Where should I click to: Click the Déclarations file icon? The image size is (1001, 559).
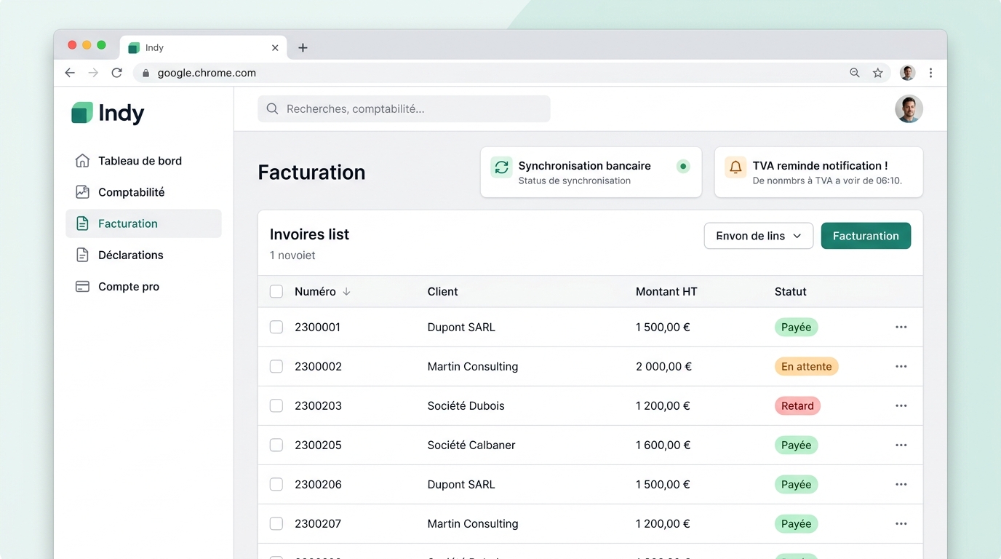click(x=82, y=255)
